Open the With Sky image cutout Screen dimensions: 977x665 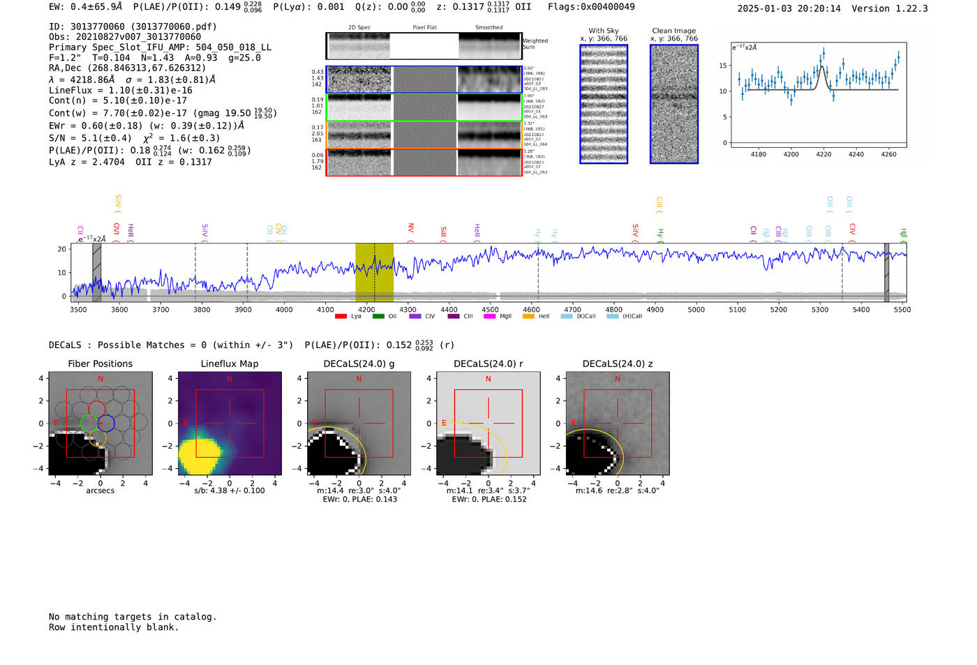tap(604, 104)
